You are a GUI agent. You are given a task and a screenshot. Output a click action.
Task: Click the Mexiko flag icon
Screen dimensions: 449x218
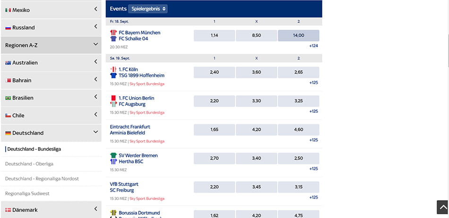coord(8,10)
